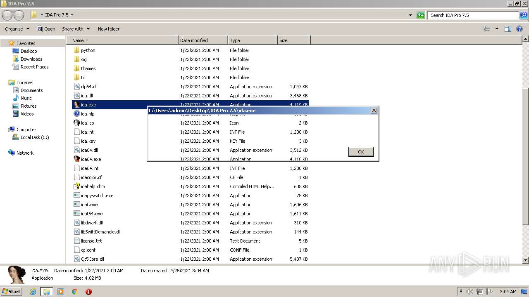Viewport: 529px width, 297px height.
Task: Open Local Disk (C:)
Action: click(35, 137)
